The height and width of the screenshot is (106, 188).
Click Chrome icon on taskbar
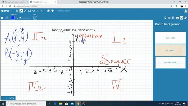[78, 104]
